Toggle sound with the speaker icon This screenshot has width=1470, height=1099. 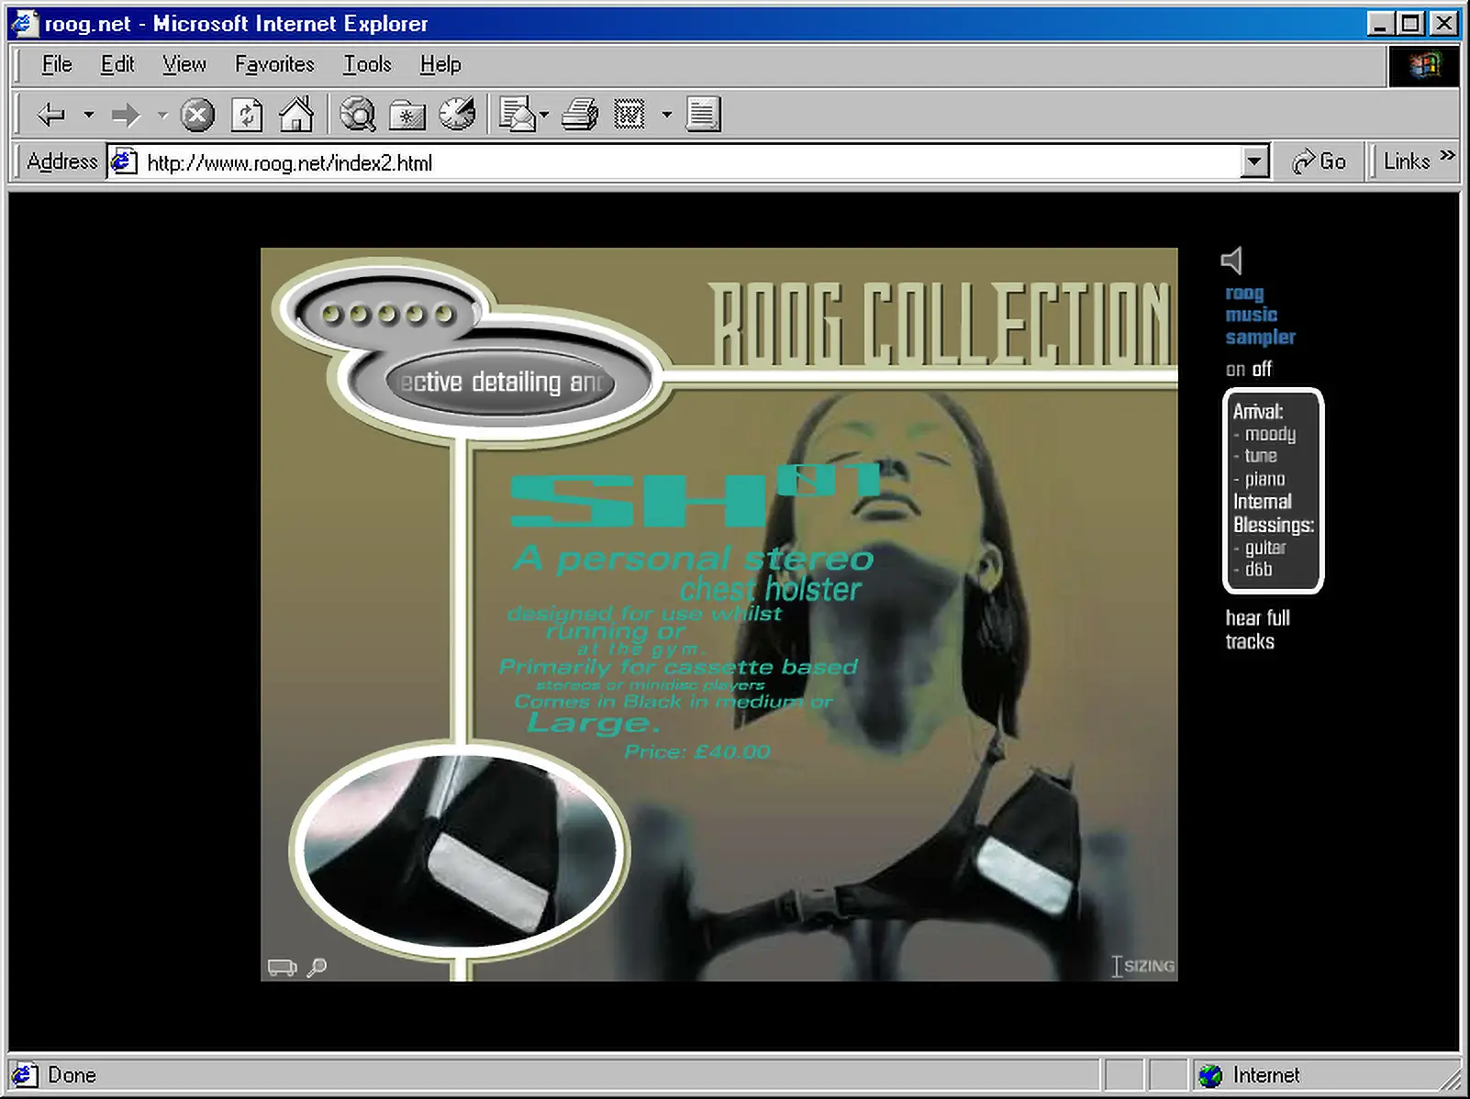click(x=1232, y=261)
